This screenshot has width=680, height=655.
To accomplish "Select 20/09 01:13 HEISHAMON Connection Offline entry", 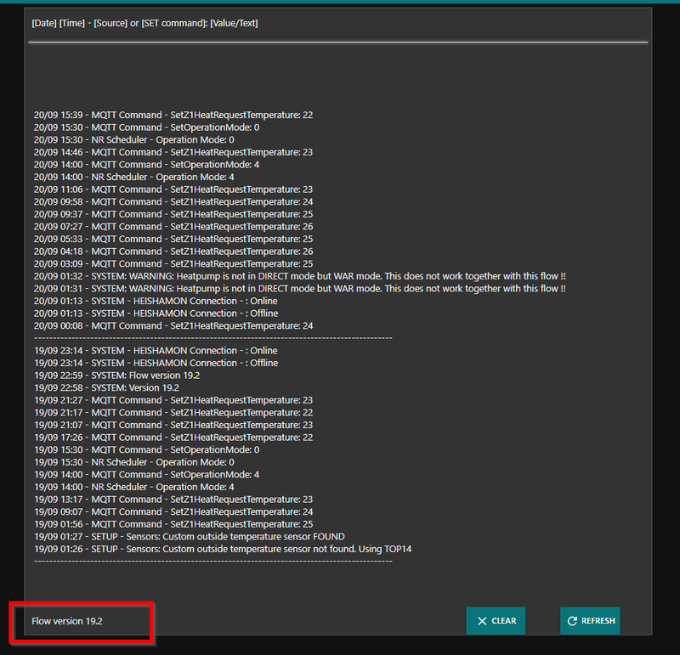I will (156, 313).
